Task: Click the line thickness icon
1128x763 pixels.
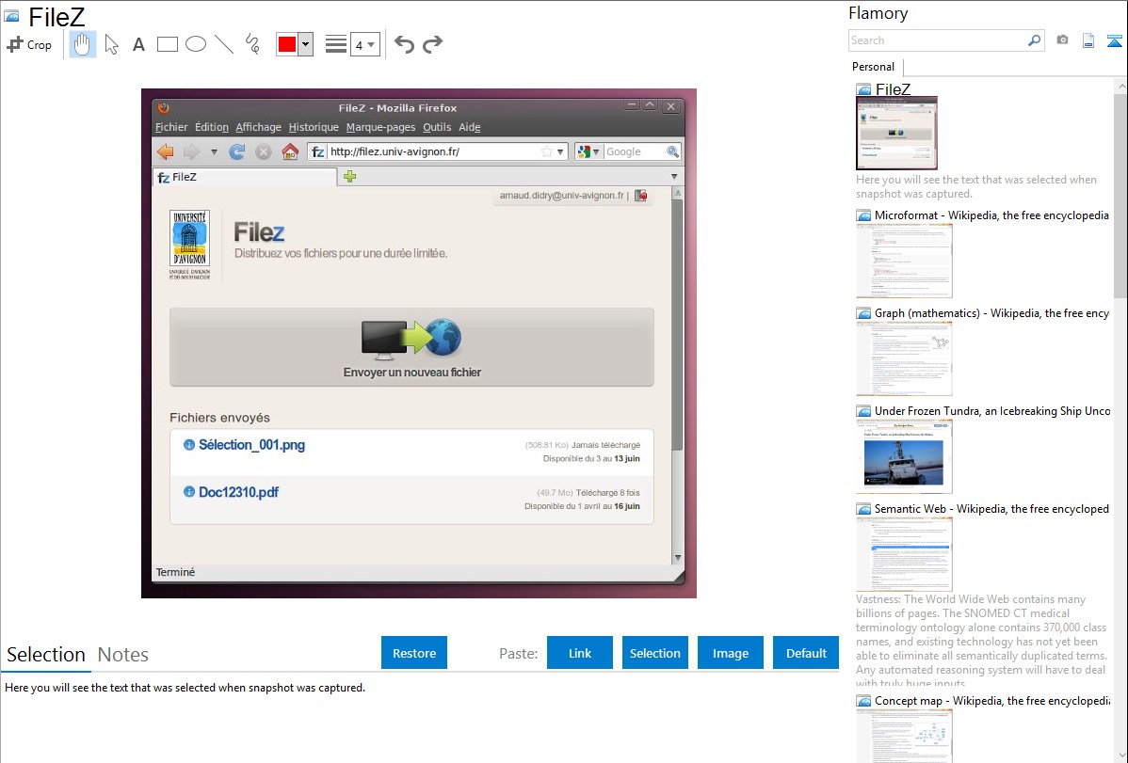Action: pyautogui.click(x=336, y=44)
